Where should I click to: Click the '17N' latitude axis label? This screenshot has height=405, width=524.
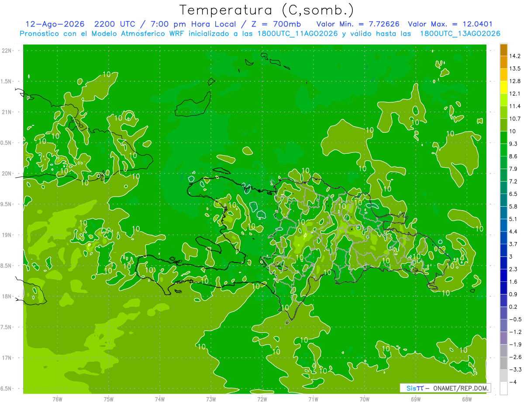pos(7,358)
